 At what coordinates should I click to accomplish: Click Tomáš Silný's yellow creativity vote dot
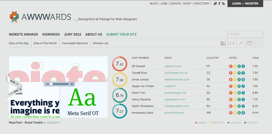click(235, 73)
